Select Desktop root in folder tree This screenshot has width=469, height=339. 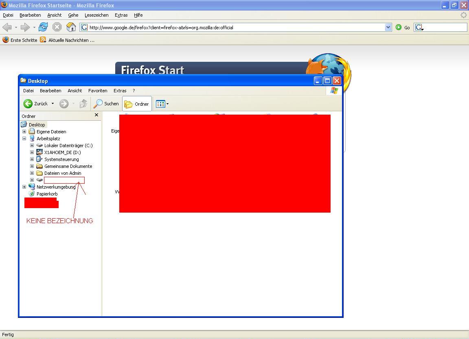[37, 124]
